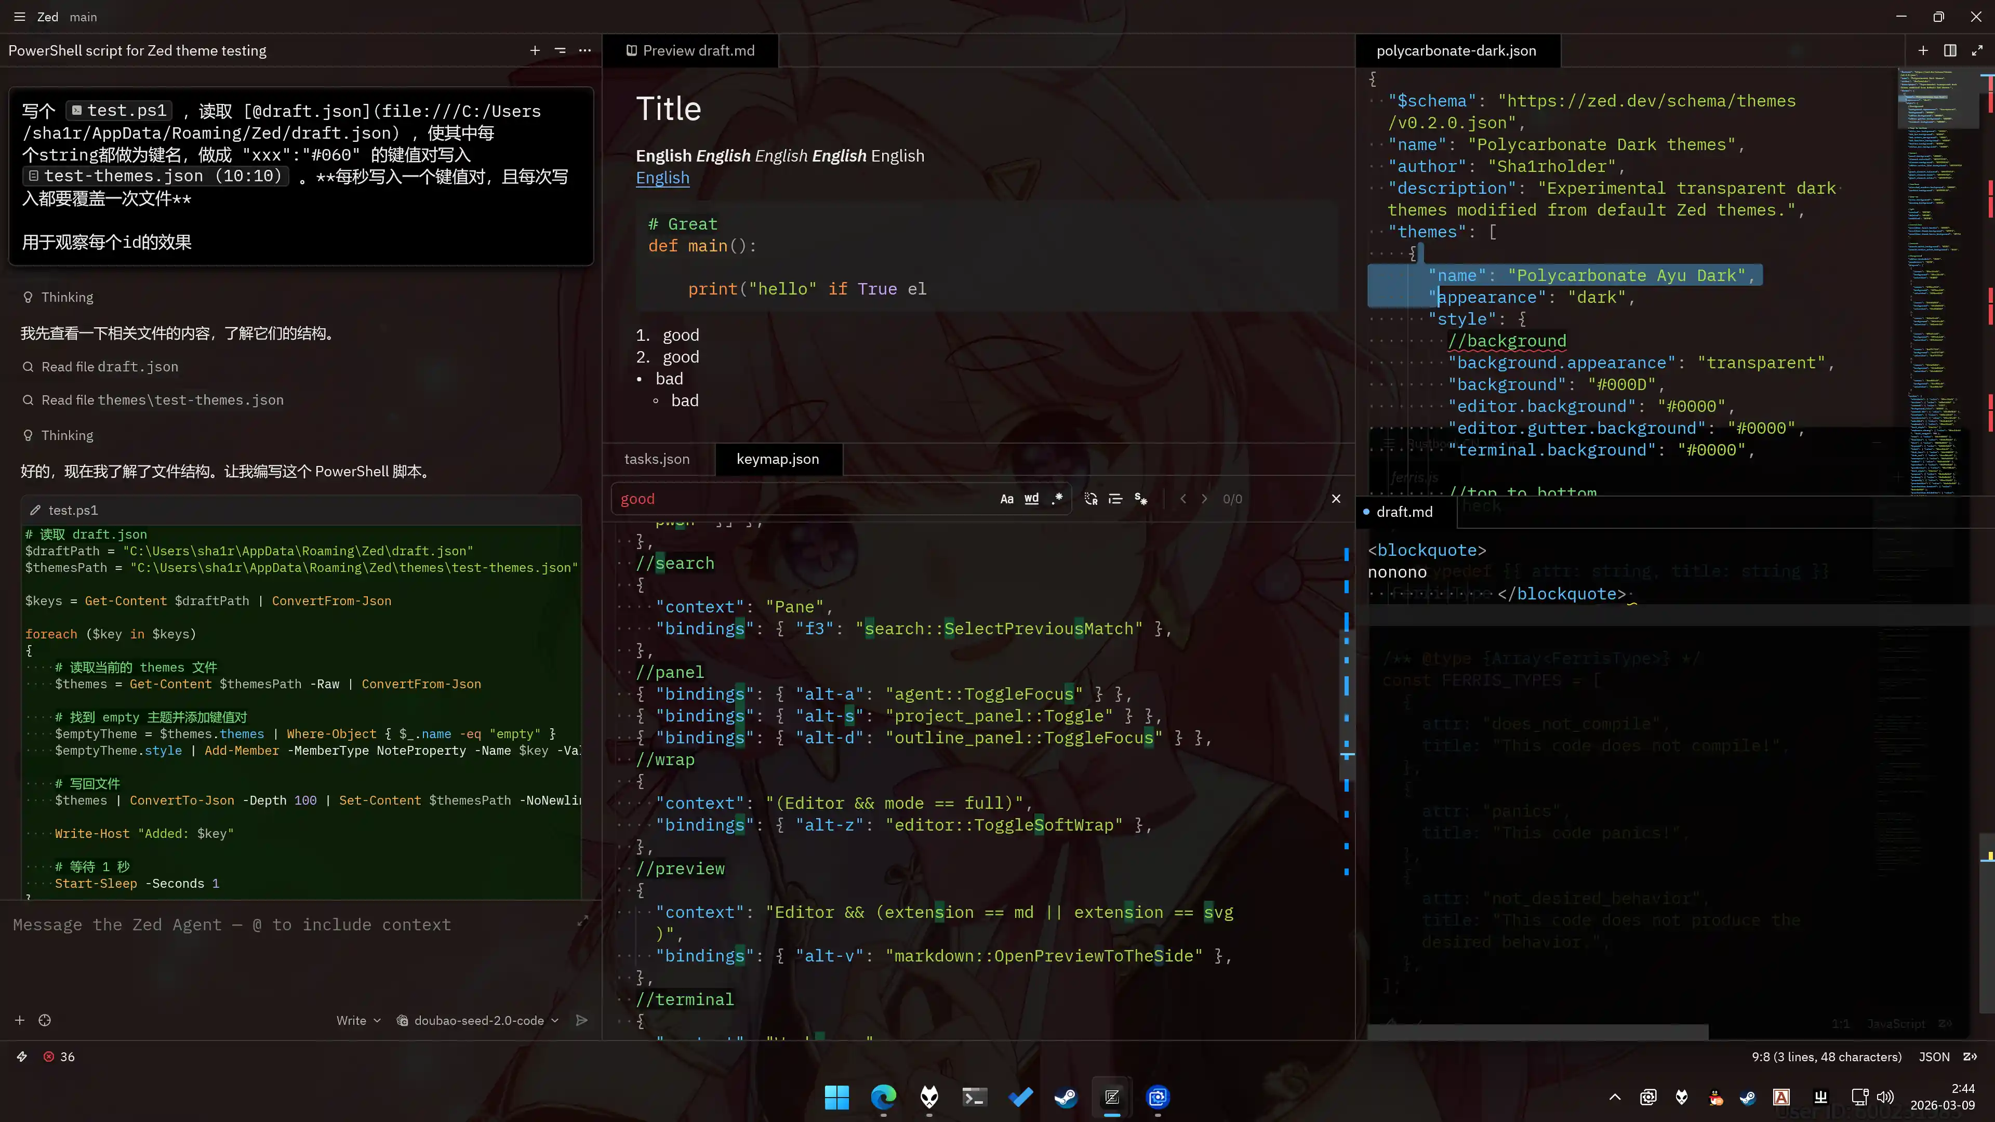Expand the second Thinking block below file reads
This screenshot has height=1122, width=1995.
pos(58,435)
